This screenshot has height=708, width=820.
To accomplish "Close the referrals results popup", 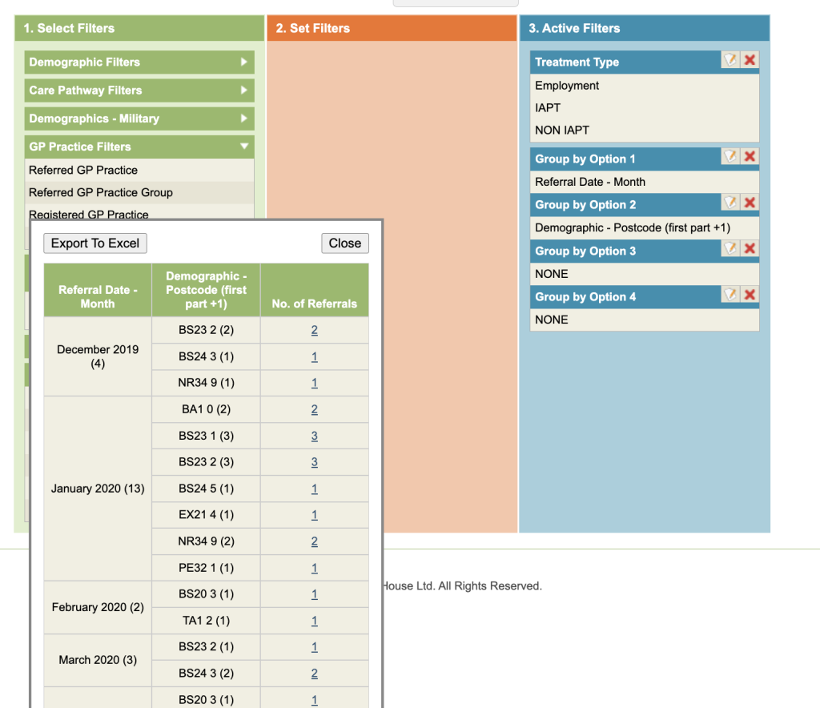I will 344,243.
